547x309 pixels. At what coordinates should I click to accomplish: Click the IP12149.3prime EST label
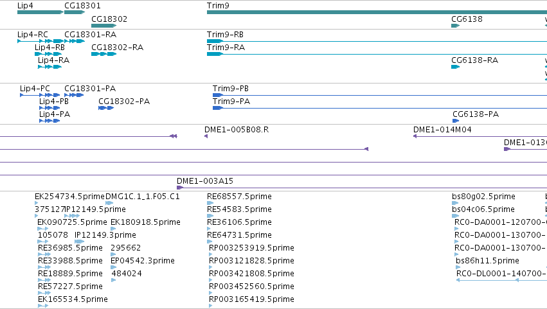click(105, 235)
